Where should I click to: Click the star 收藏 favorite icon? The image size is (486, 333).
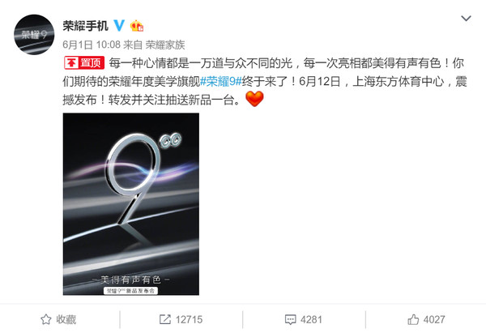point(46,319)
